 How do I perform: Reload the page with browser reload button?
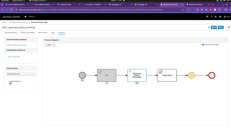[11, 10]
